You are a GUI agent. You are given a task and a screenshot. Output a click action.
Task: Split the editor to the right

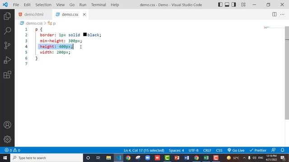tap(274, 14)
